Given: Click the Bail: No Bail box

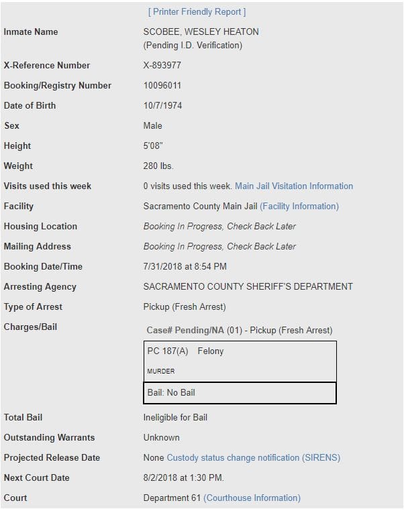Looking at the screenshot, I should [x=240, y=393].
